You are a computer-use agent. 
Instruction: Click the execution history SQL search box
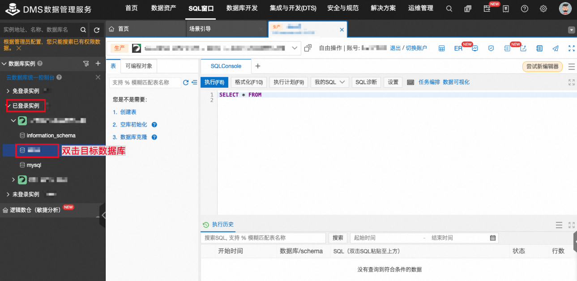tap(264, 238)
